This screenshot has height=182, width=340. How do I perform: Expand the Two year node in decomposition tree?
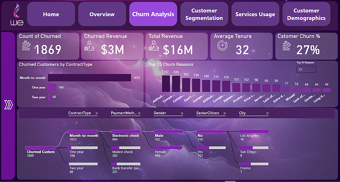[x=83, y=164]
